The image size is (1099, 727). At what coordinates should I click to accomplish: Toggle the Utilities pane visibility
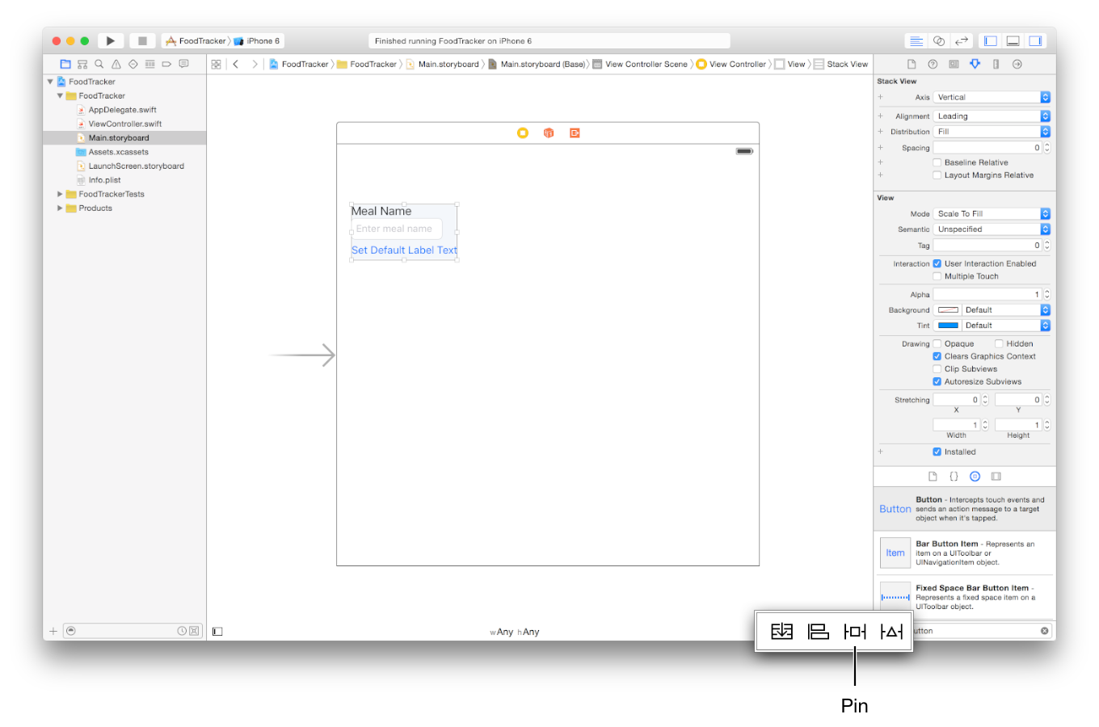[1036, 40]
